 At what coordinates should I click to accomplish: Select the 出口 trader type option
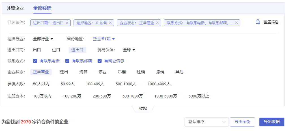click(x=37, y=50)
